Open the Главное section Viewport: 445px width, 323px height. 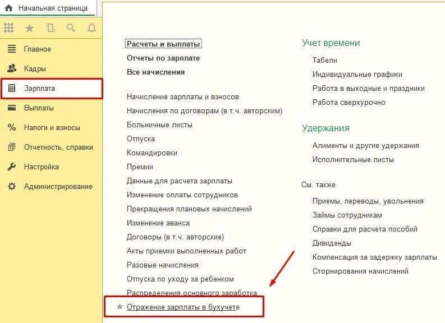pyautogui.click(x=51, y=49)
